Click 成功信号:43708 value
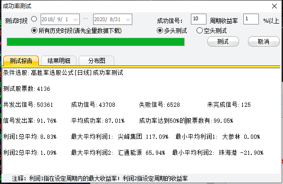The width and height of the screenshot is (283, 184). (93, 104)
